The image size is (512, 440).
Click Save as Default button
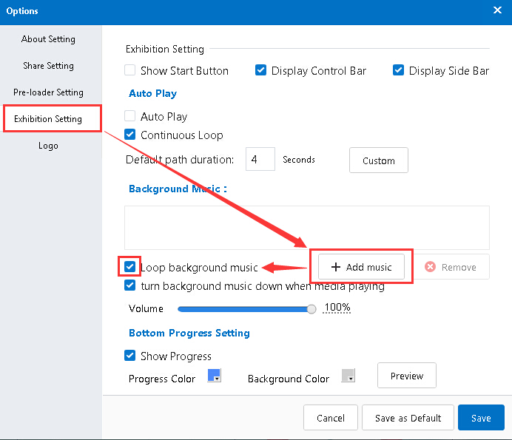click(408, 418)
